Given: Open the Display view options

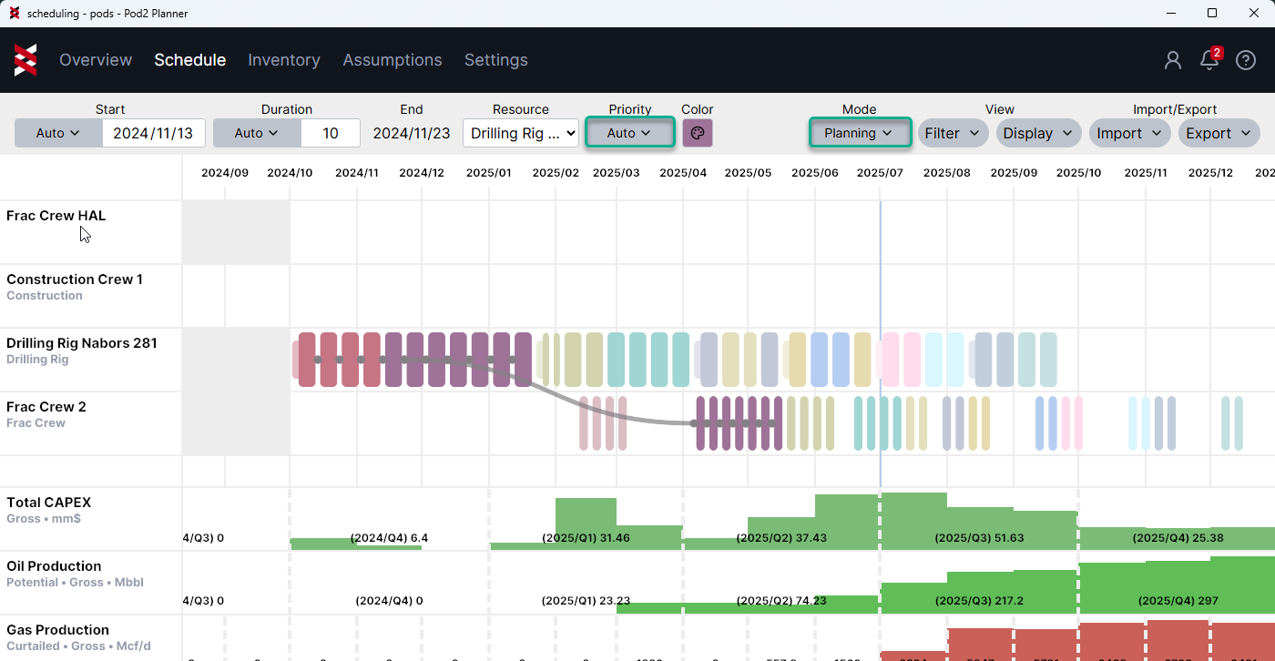Looking at the screenshot, I should (1038, 133).
